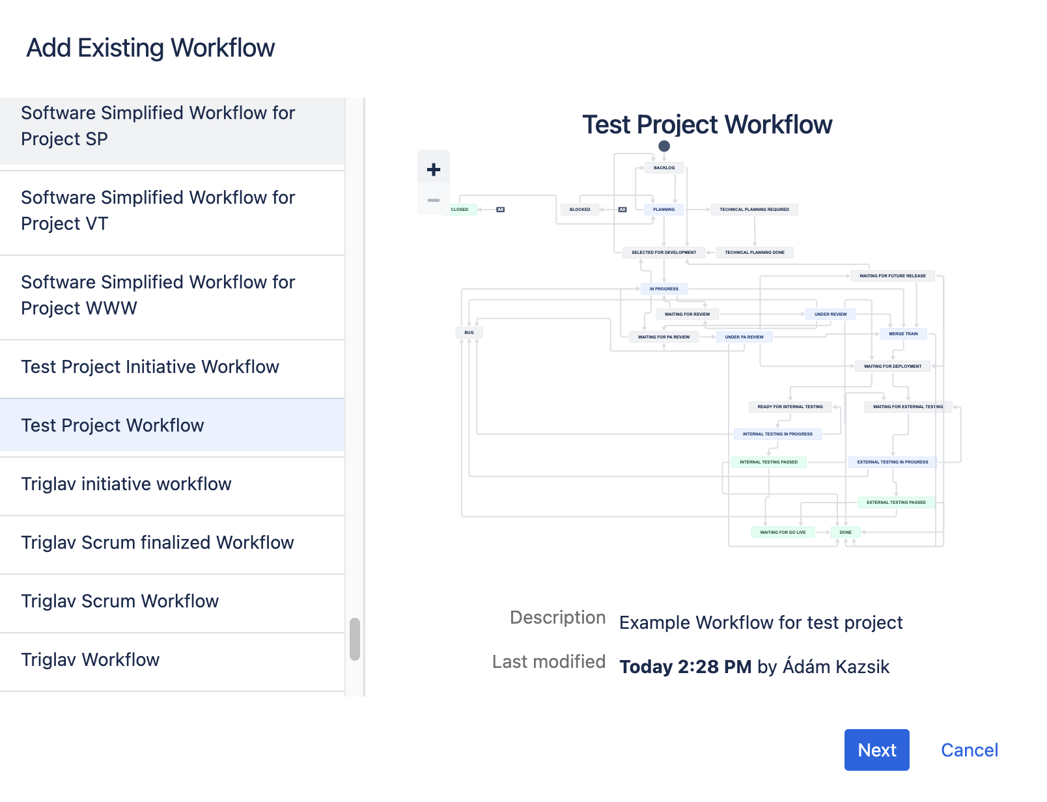Viewport: 1047px width, 802px height.
Task: Click the BLOCKED status node
Action: click(579, 210)
